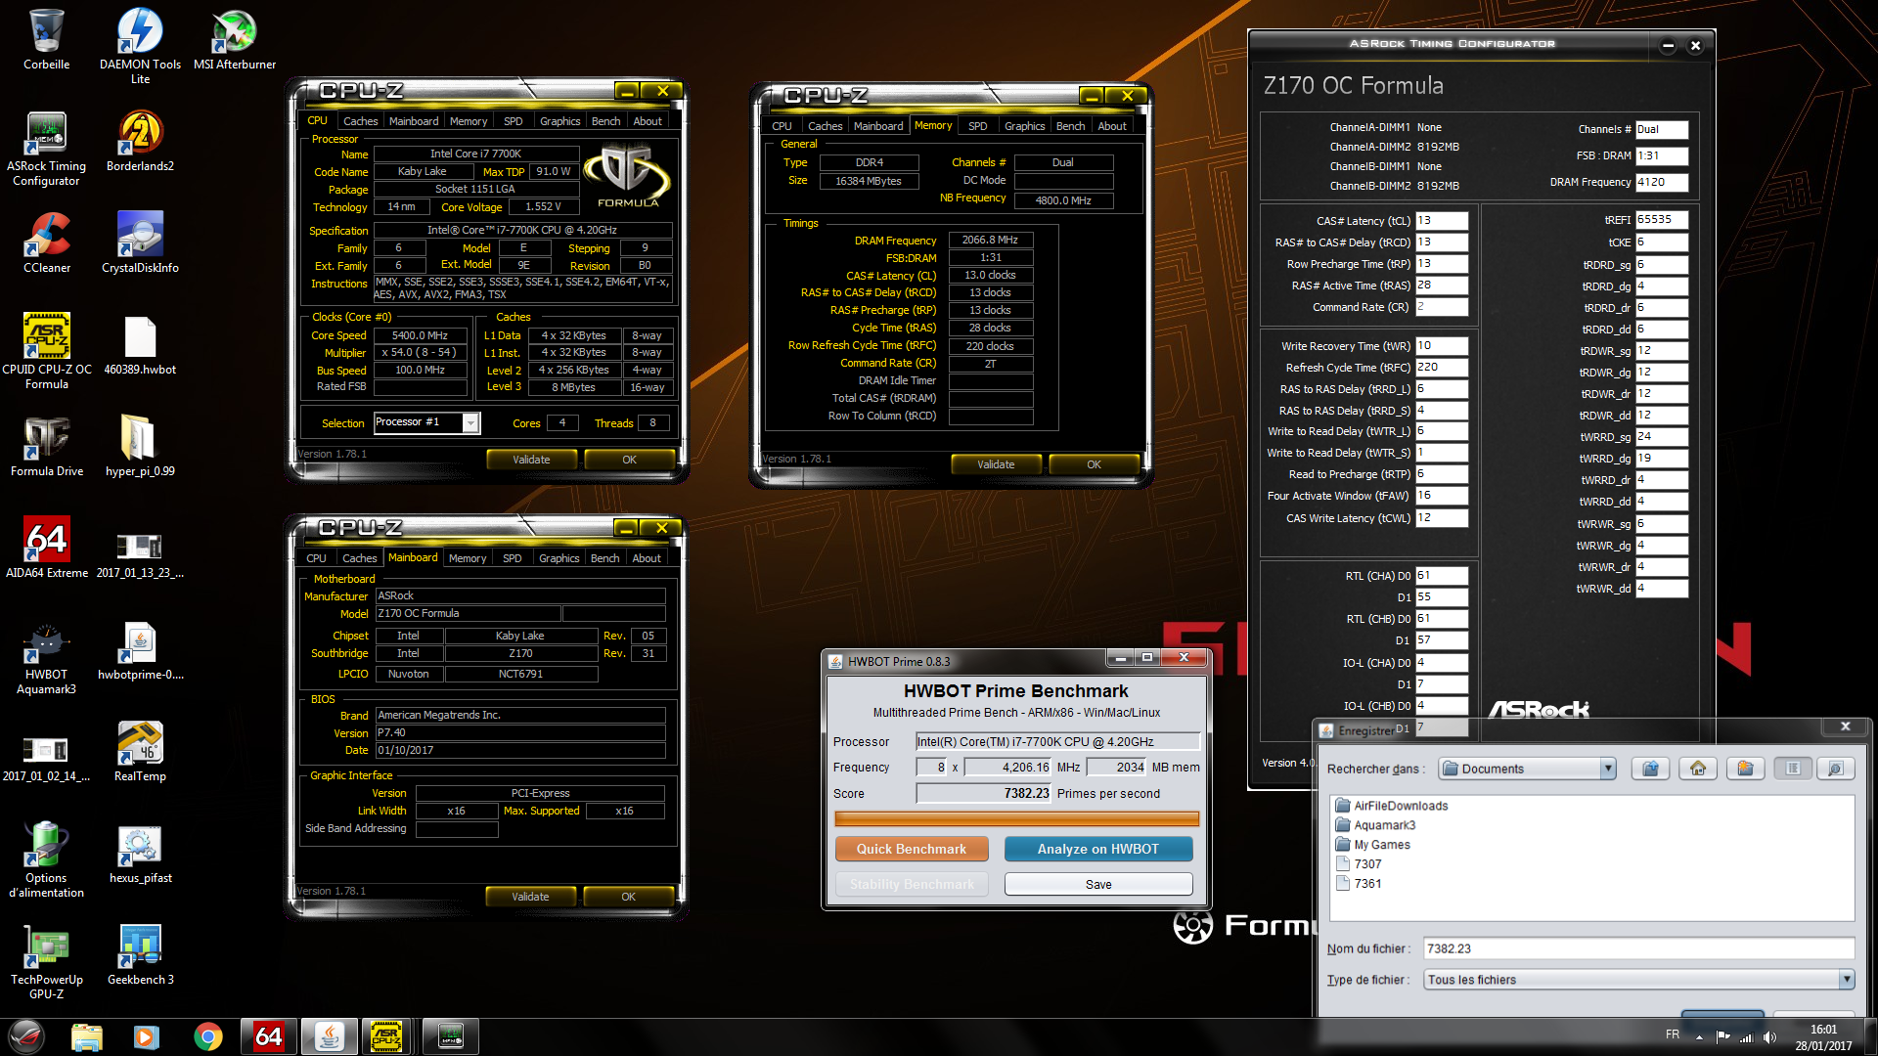Open hexus_pifast desktop icon
Viewport: 1878px width, 1056px height.
[140, 854]
